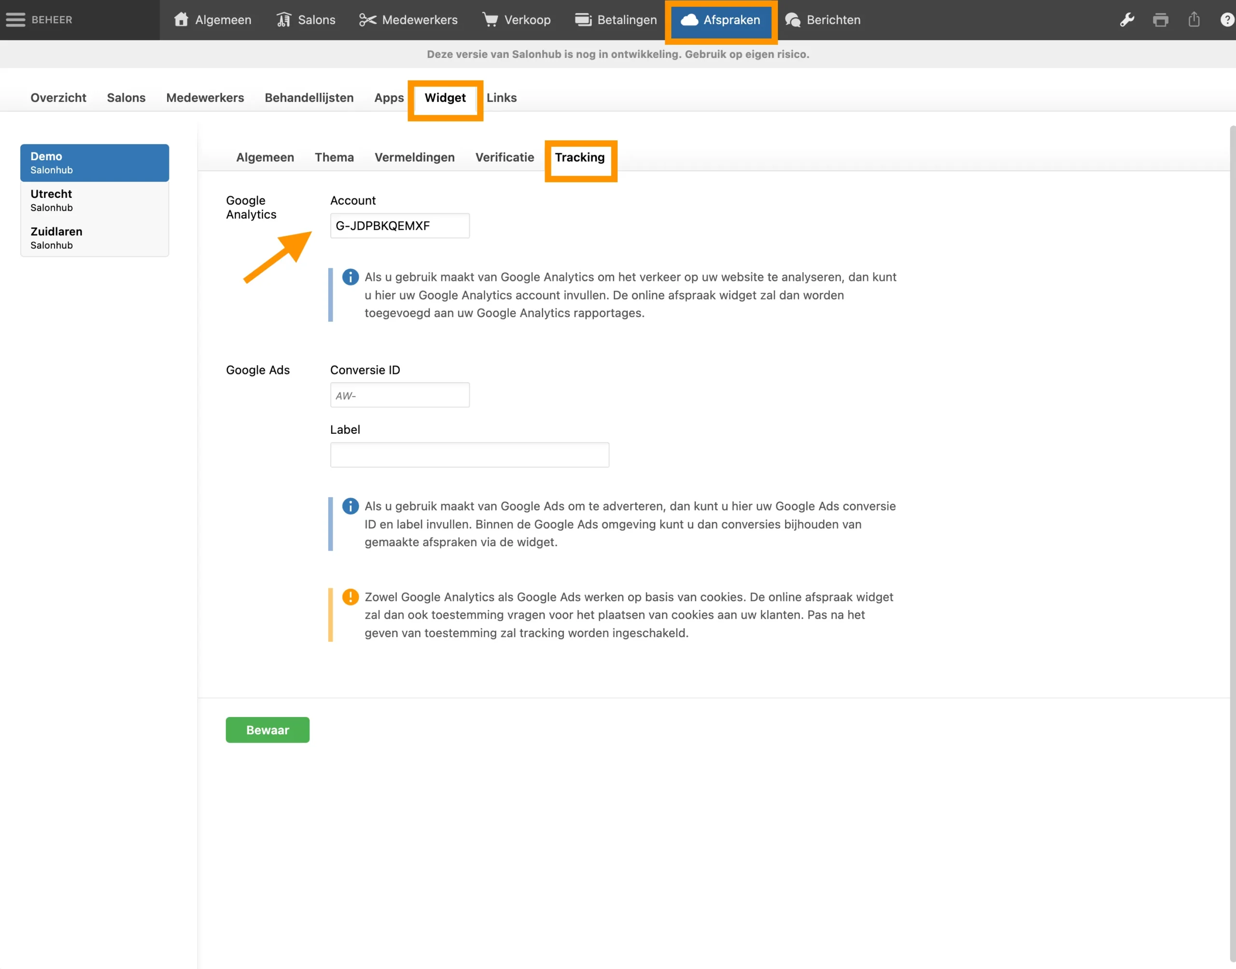This screenshot has width=1236, height=969.
Task: Open Algemeen with the house icon
Action: 213,20
